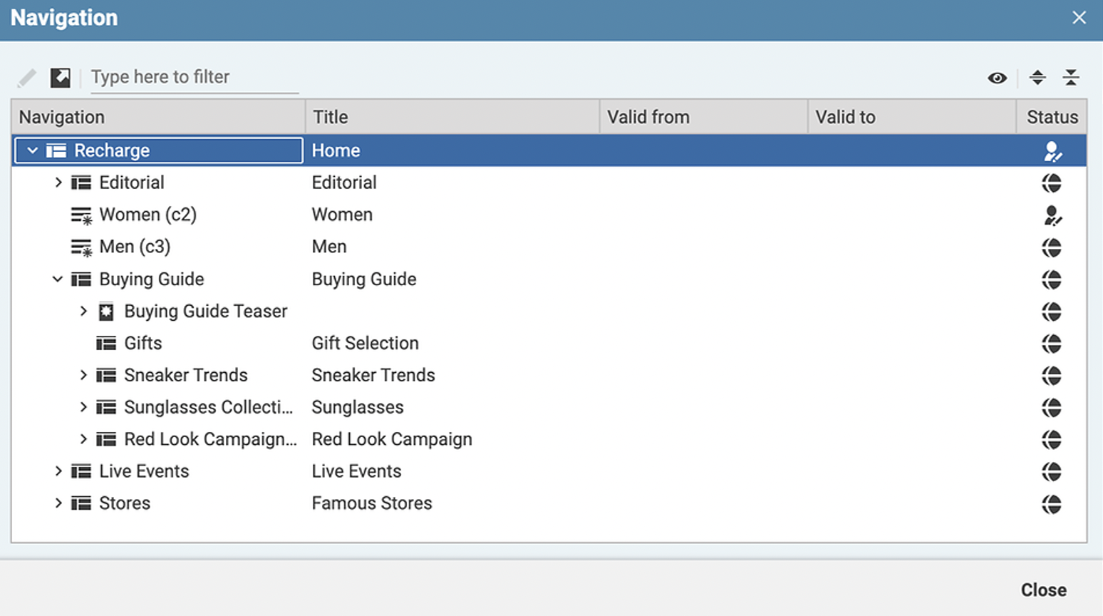Click the 'Famous Stores' title cell
The image size is (1103, 616).
pos(372,503)
